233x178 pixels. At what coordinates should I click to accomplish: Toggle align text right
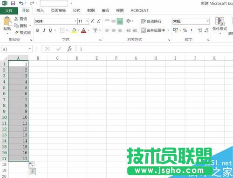pyautogui.click(x=120, y=30)
